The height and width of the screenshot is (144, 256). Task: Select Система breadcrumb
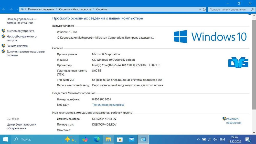tap(102, 9)
